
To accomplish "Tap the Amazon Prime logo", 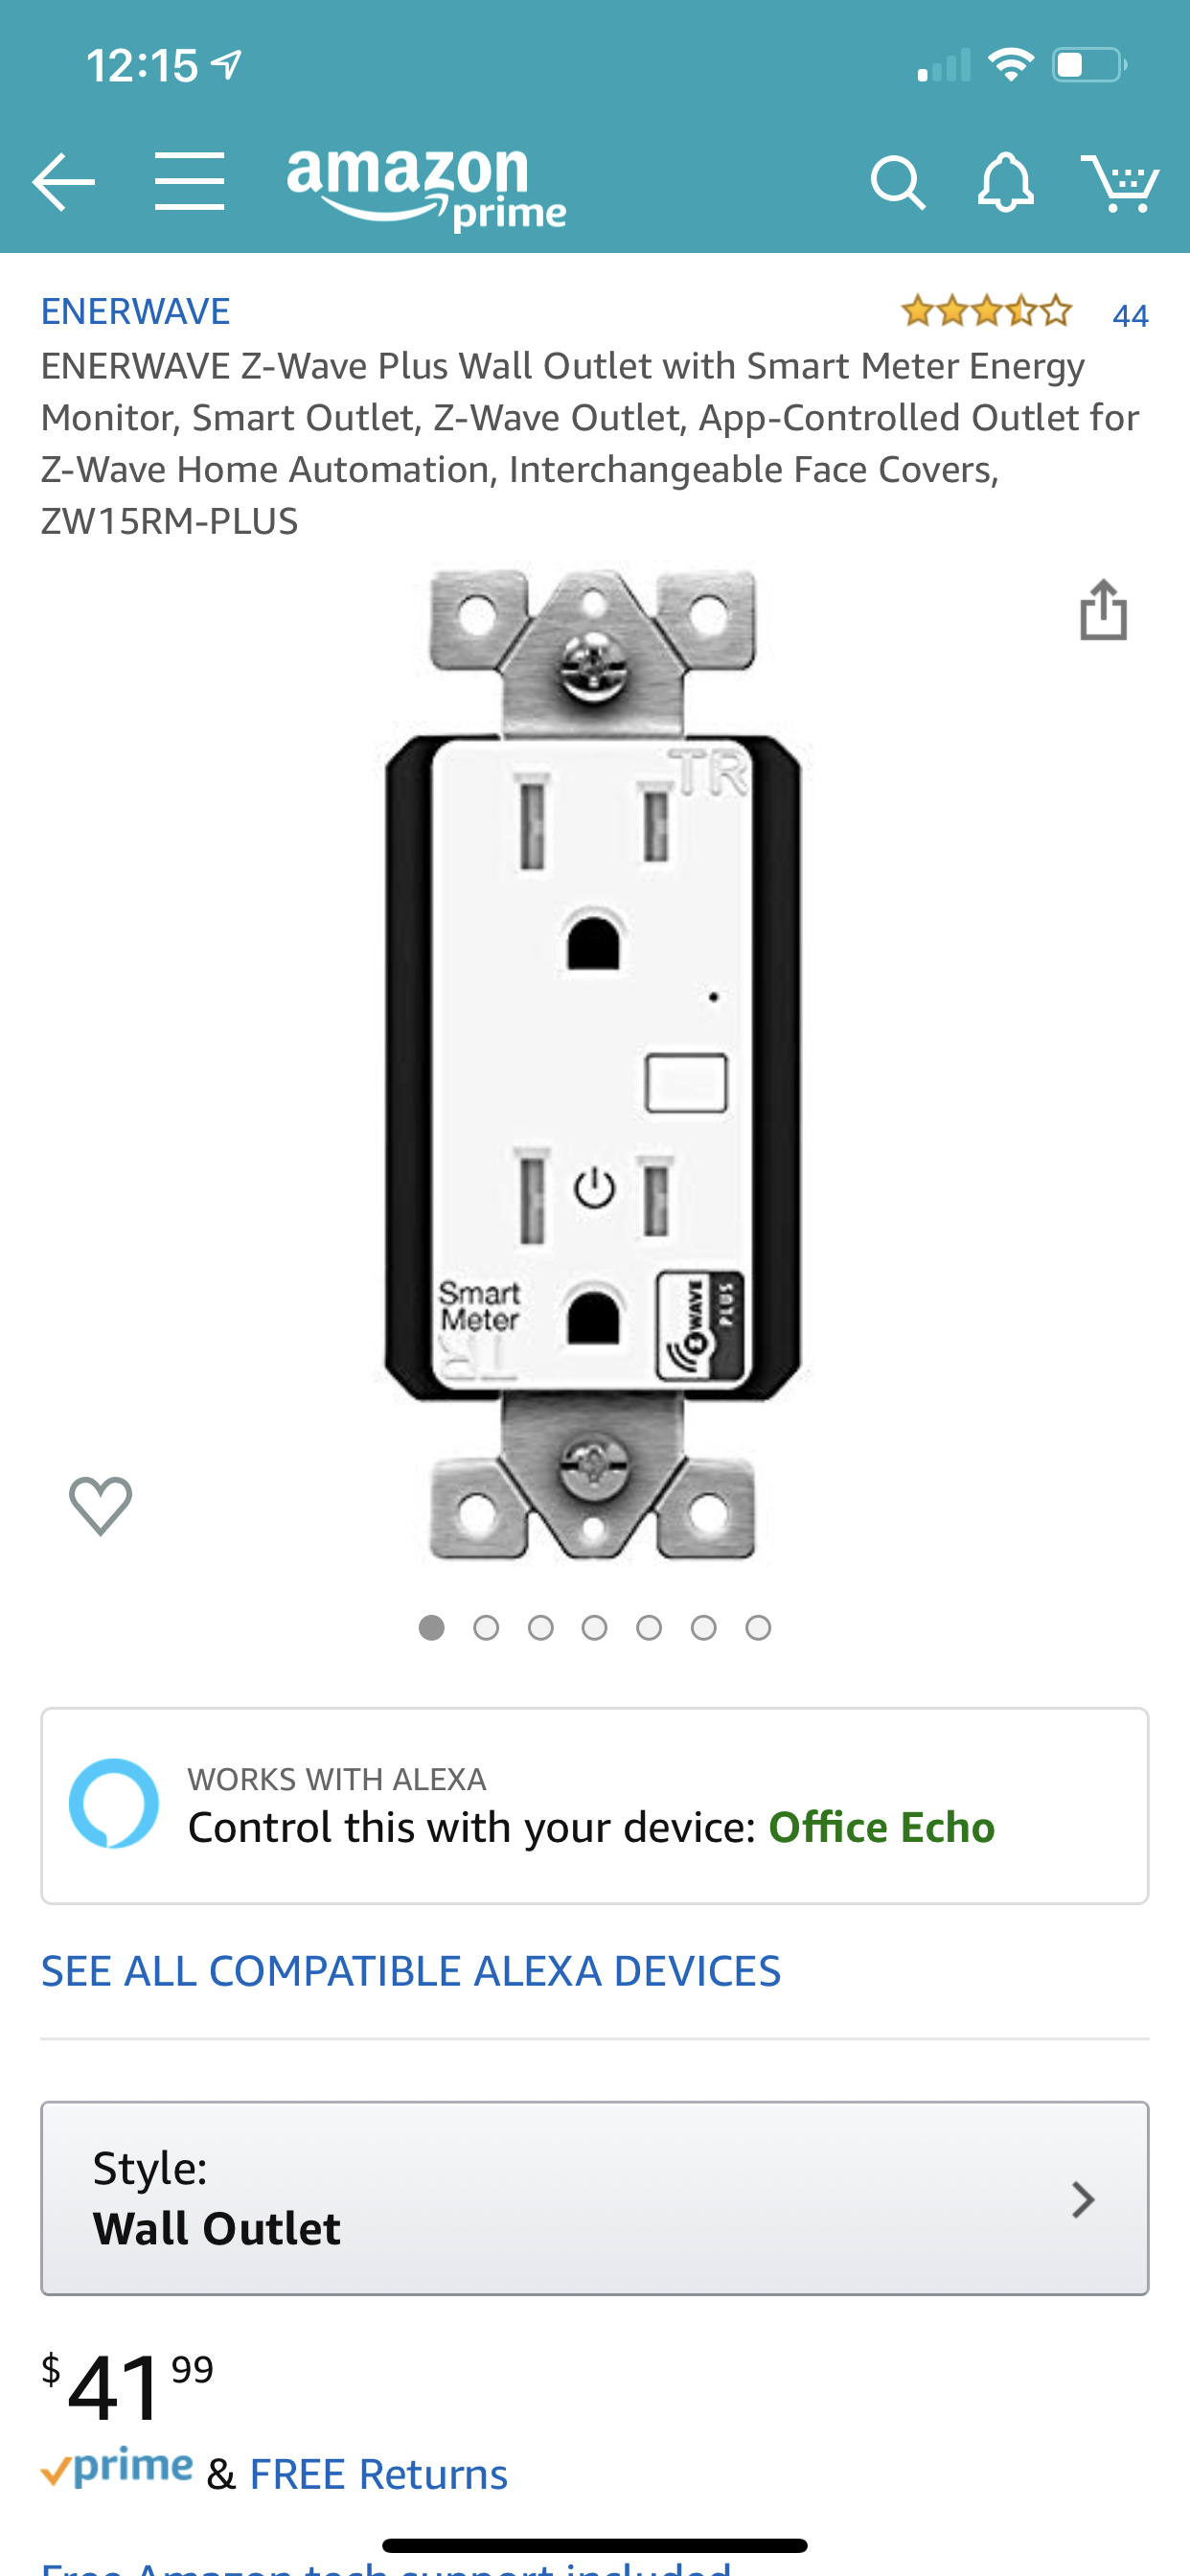I will point(426,188).
